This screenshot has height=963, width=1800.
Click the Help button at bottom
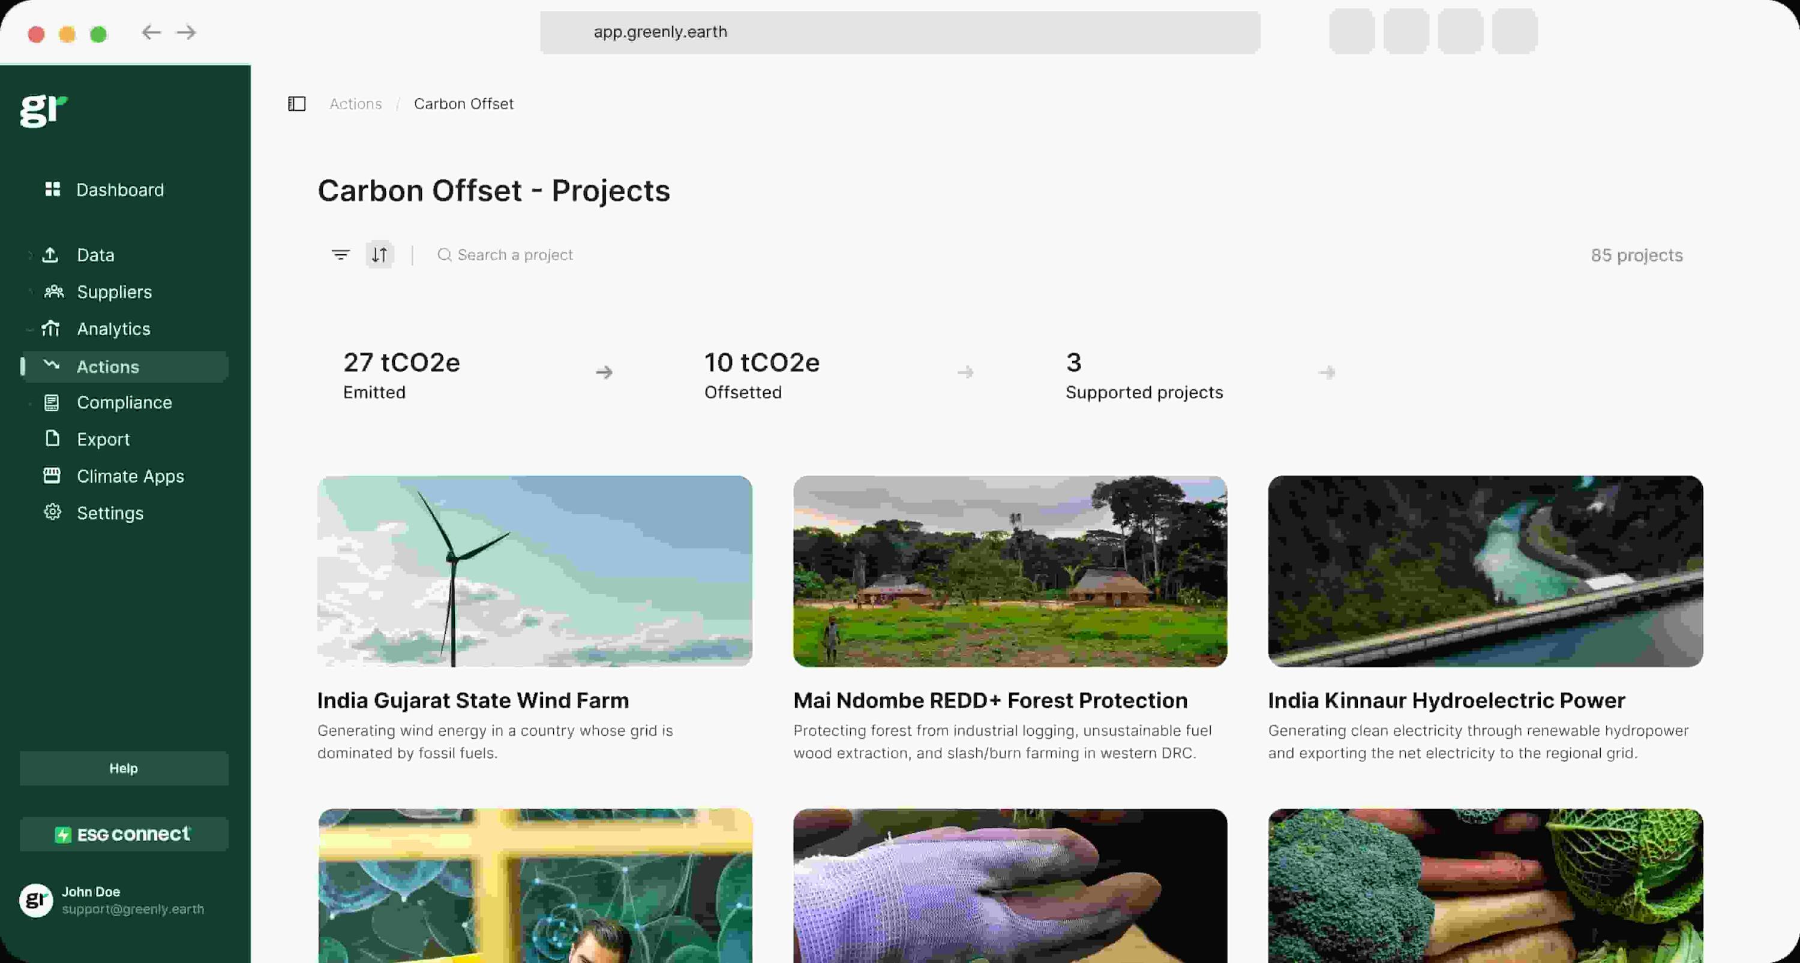[122, 768]
